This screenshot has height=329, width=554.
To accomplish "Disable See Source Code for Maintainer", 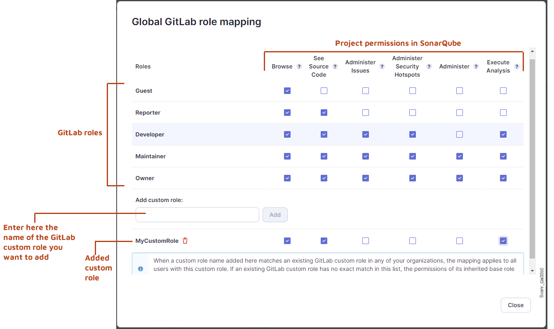I will tap(324, 156).
